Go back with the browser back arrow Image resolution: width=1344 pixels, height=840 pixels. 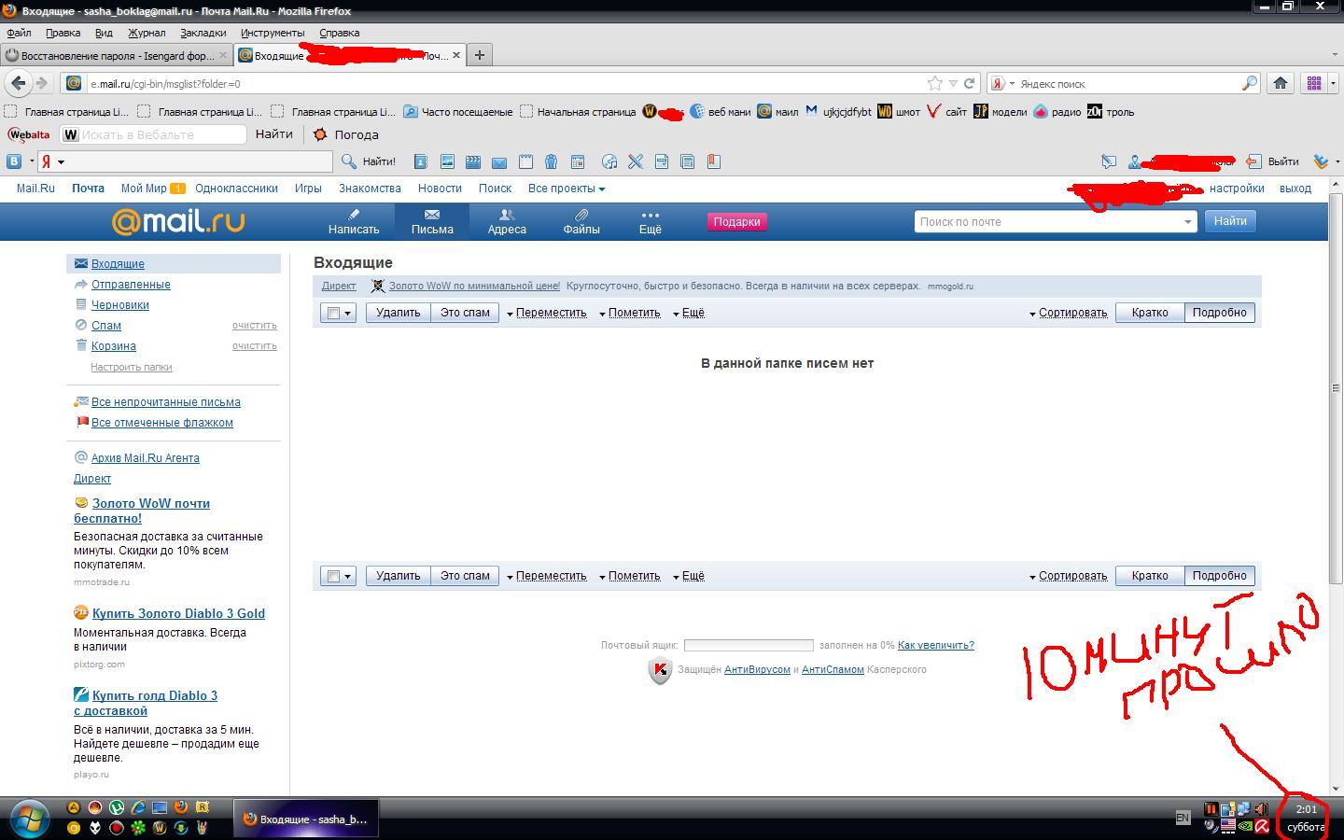18,83
